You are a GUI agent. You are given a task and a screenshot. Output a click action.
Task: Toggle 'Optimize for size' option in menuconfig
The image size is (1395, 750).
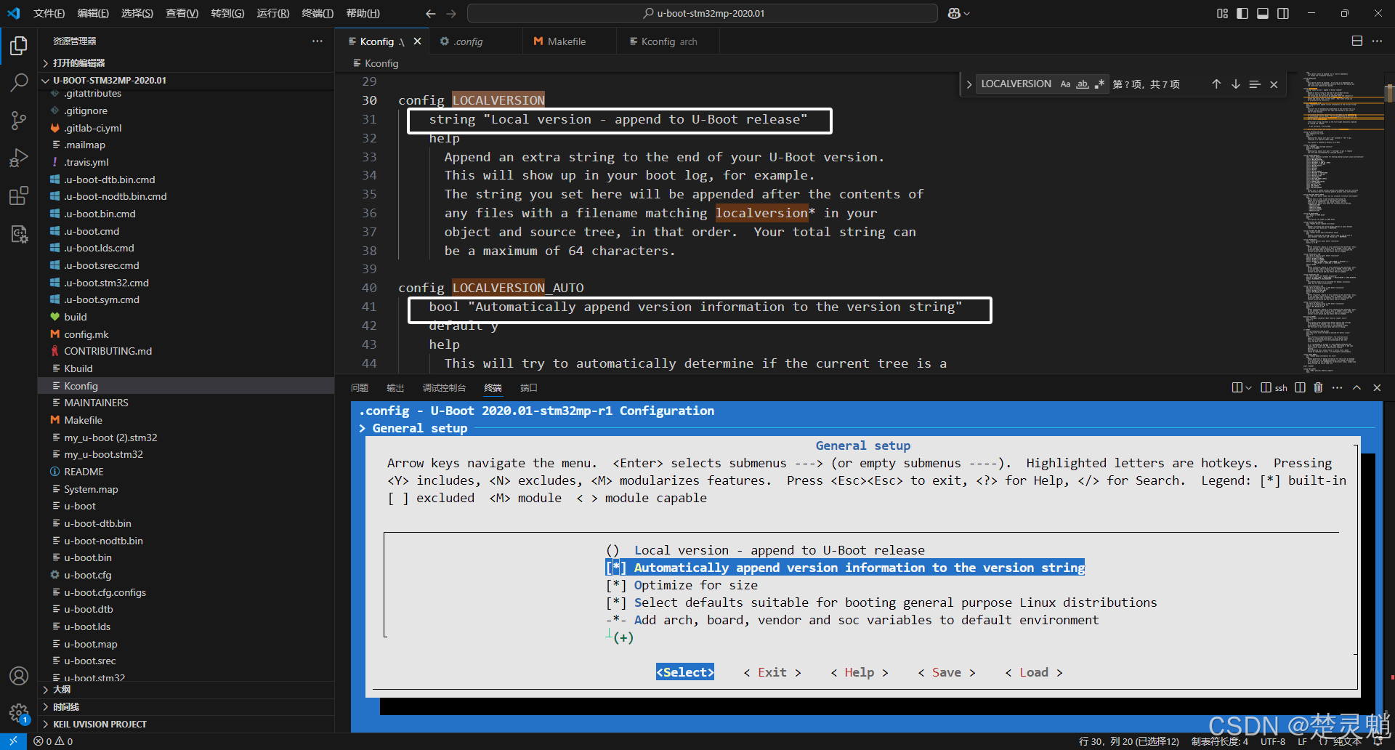point(615,585)
